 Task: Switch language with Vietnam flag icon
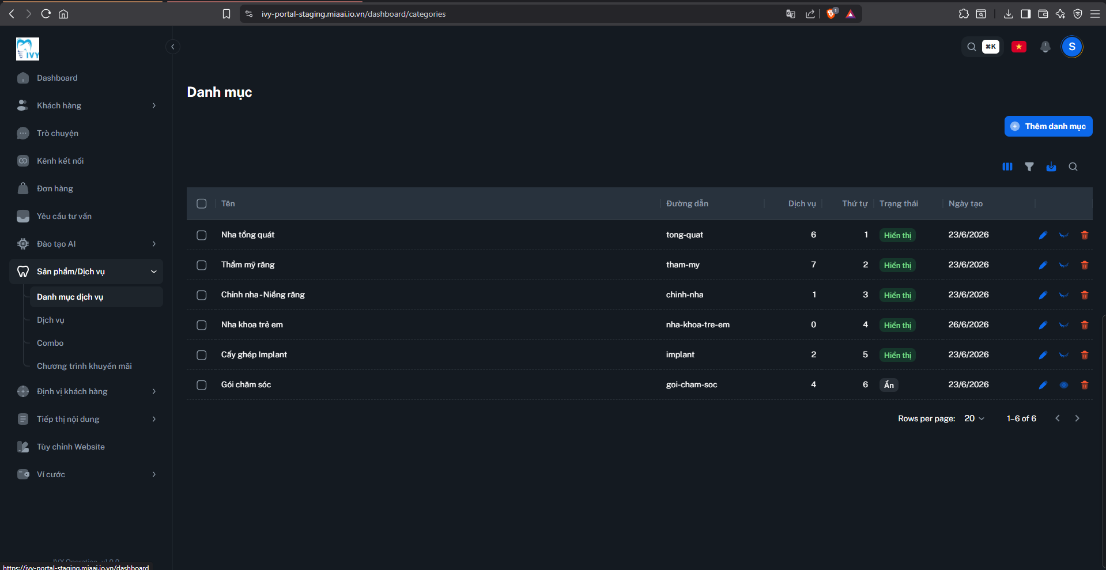pyautogui.click(x=1018, y=47)
